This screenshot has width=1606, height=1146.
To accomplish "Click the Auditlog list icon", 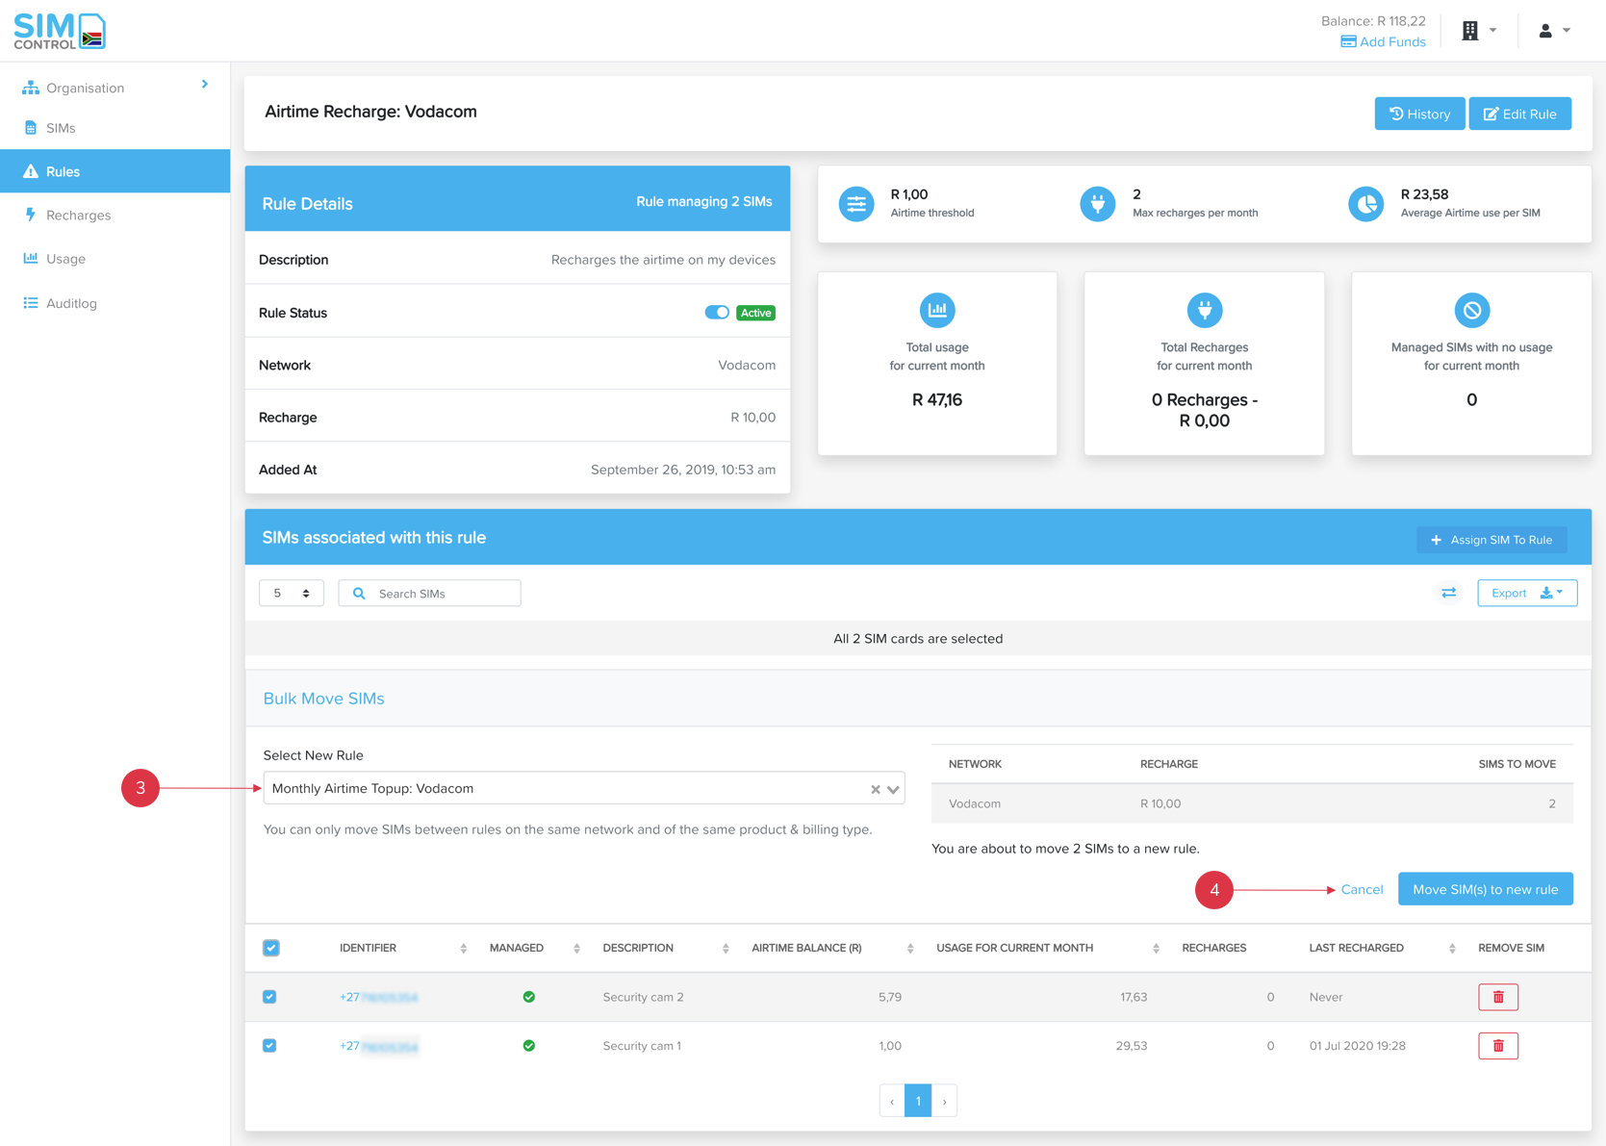I will point(31,303).
